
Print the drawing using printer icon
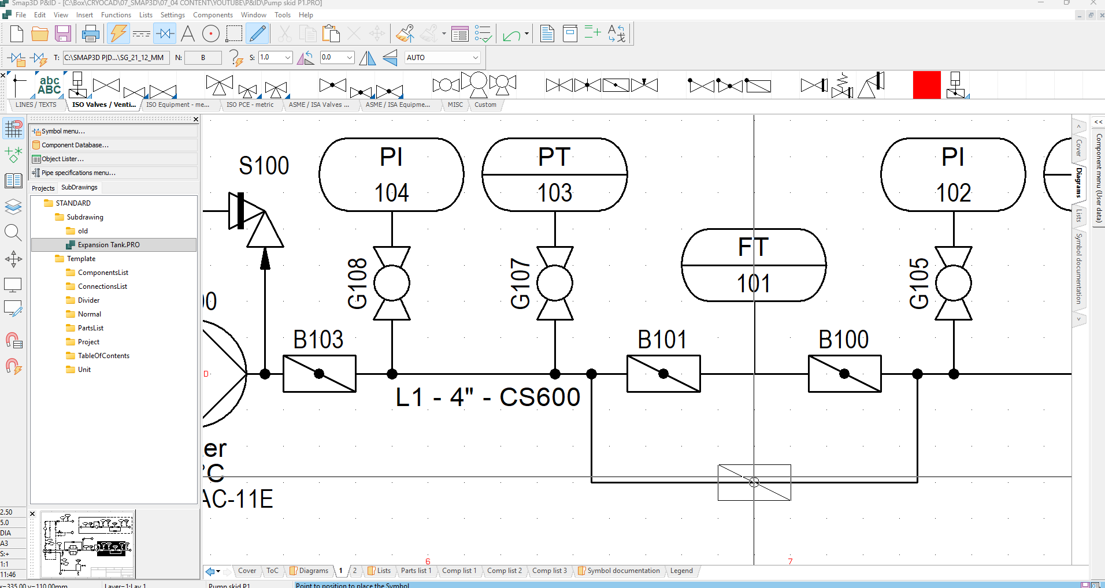coord(90,34)
